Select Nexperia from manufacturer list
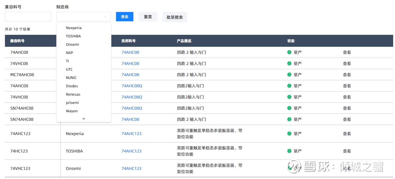 pyautogui.click(x=74, y=28)
